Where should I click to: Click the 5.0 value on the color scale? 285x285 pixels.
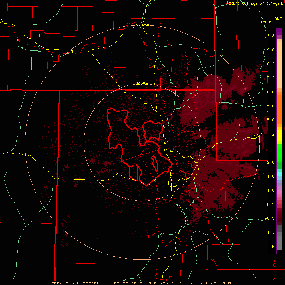pos(271,120)
